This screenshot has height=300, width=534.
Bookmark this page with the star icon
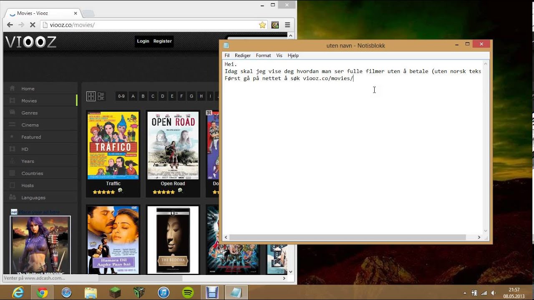262,25
